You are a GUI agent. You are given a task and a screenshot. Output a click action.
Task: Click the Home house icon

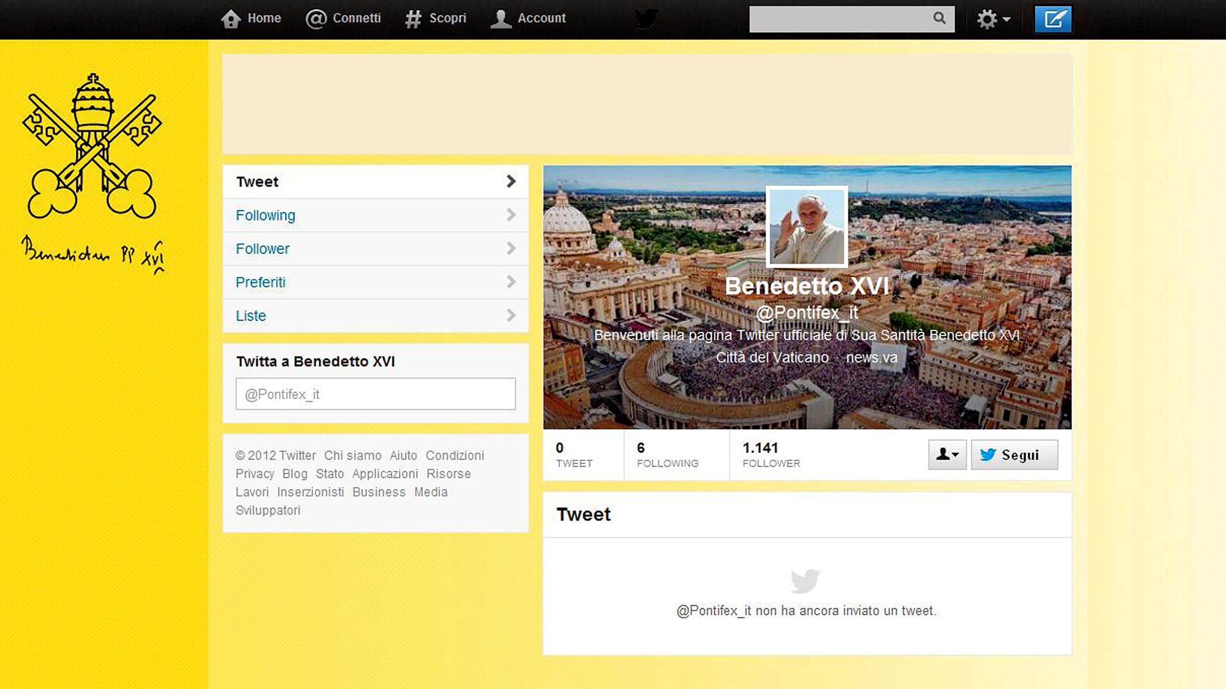[231, 19]
